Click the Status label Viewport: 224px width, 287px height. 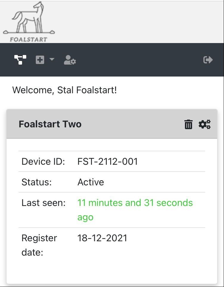tap(36, 182)
